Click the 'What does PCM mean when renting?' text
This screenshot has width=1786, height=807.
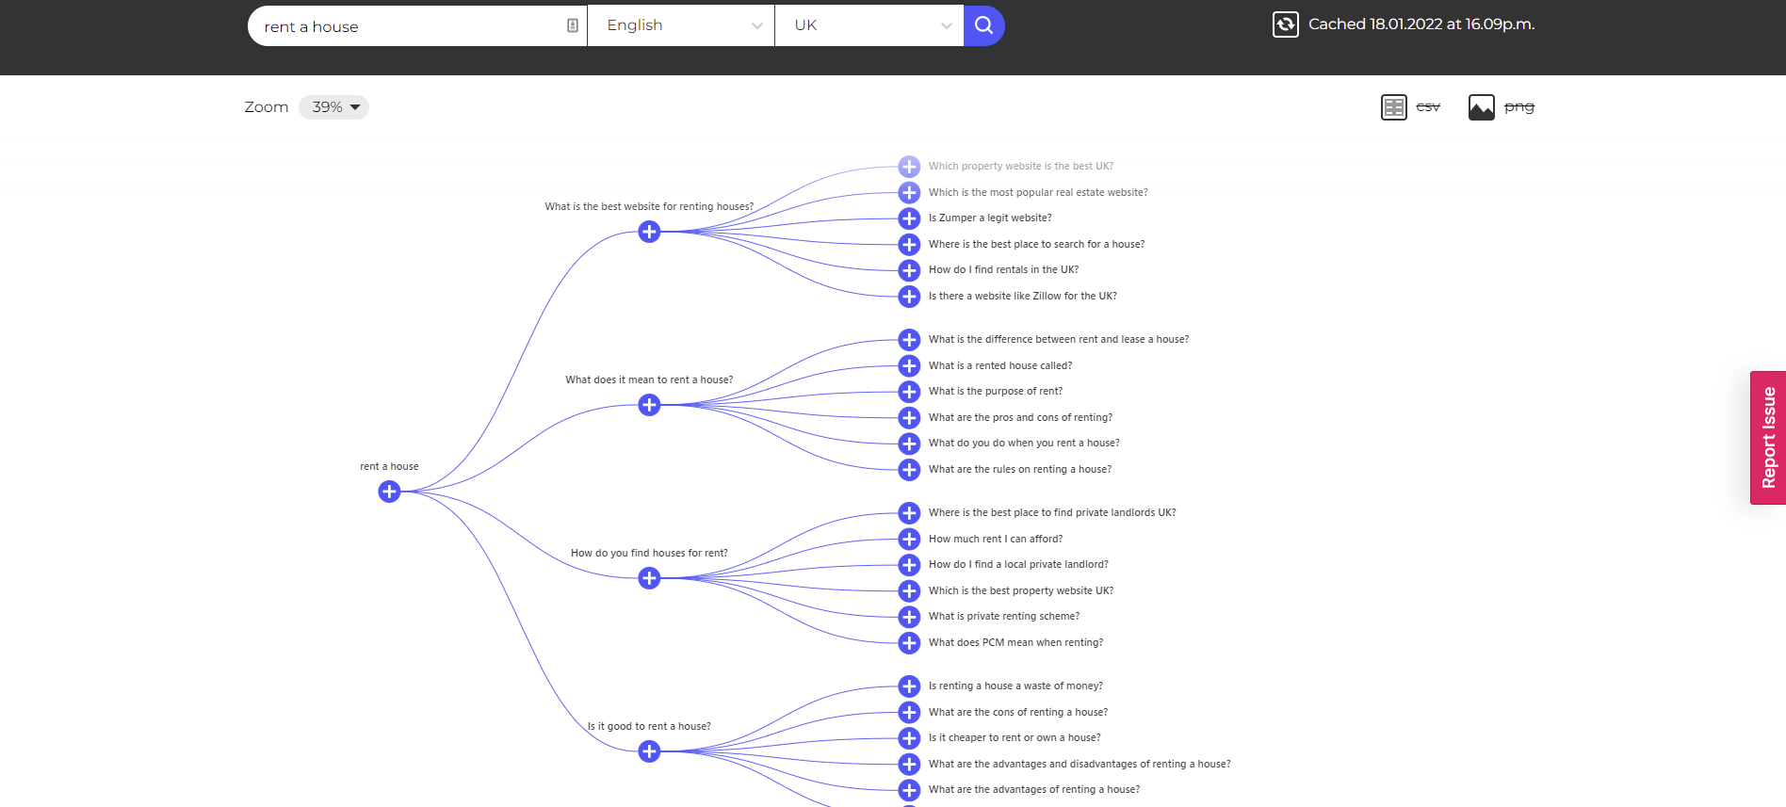click(x=1015, y=643)
